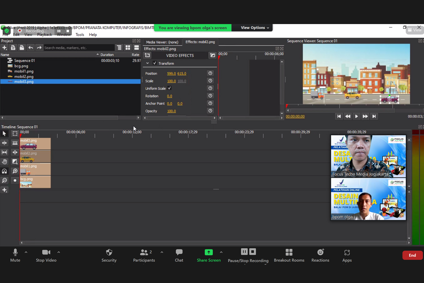Enable keyframing stopwatch for Opacity
The width and height of the screenshot is (424, 283).
point(210,111)
